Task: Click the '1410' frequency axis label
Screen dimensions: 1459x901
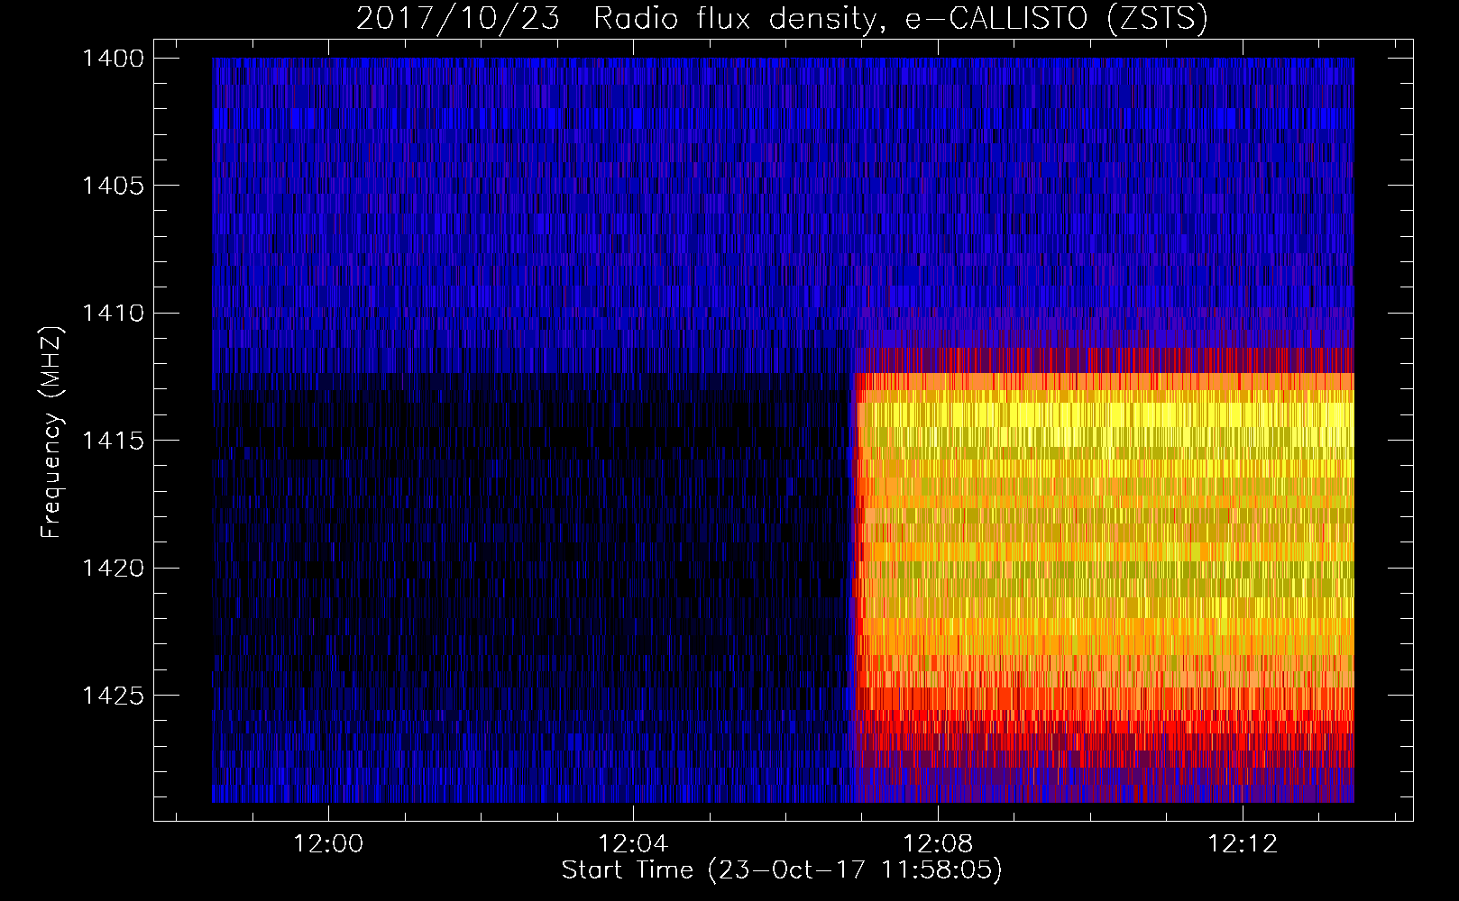Action: pyautogui.click(x=113, y=314)
